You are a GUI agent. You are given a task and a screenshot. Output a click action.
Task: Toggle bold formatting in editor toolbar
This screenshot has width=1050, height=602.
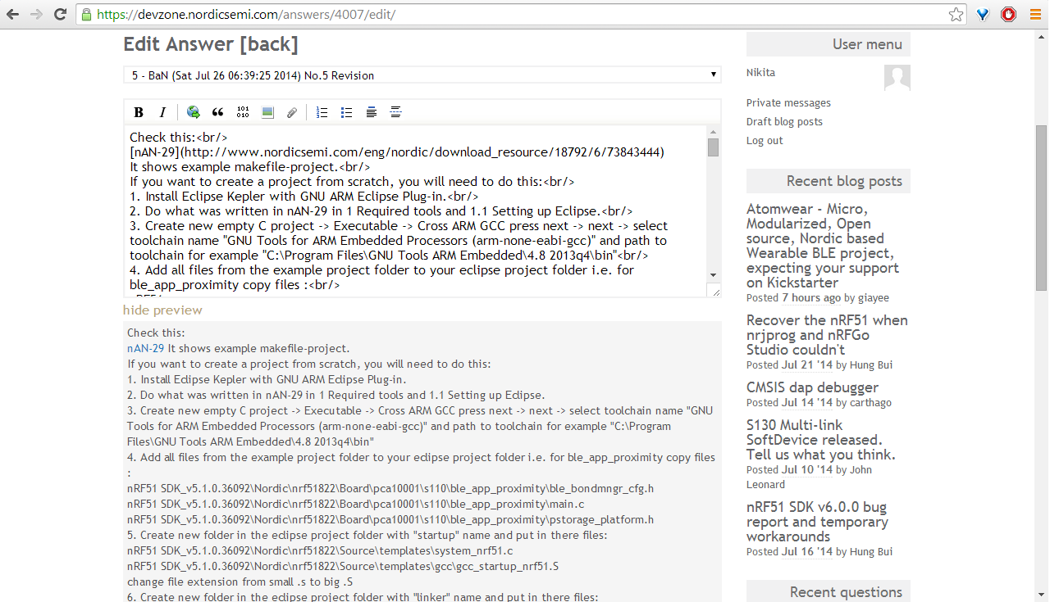point(139,112)
